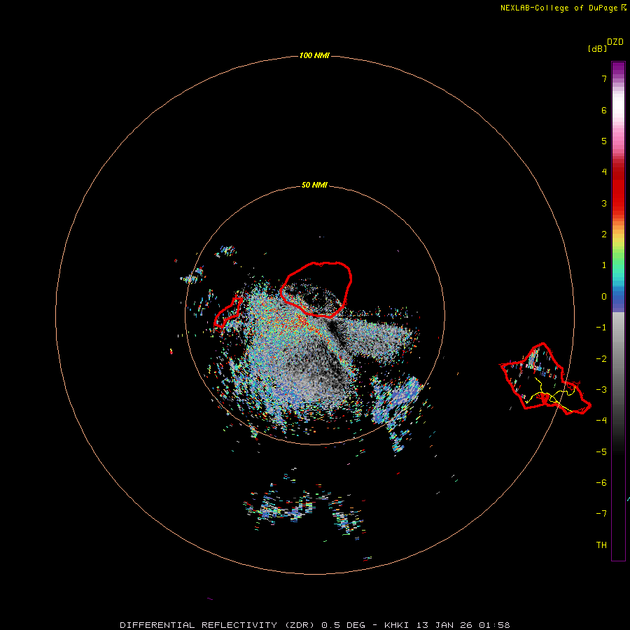Click the colorbar value 0 label
This screenshot has height=630, width=630.
pyautogui.click(x=604, y=297)
